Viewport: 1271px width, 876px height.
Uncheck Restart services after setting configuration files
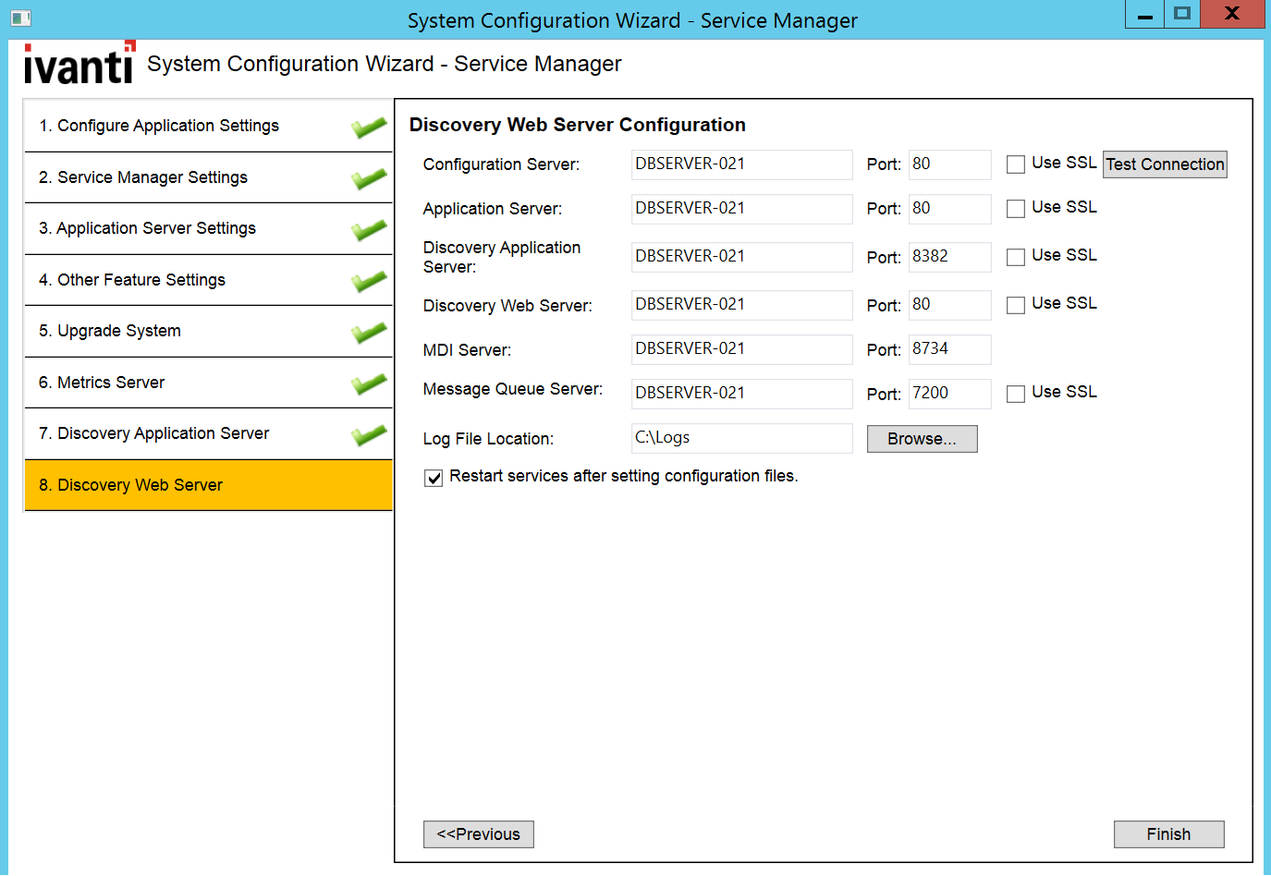point(434,478)
